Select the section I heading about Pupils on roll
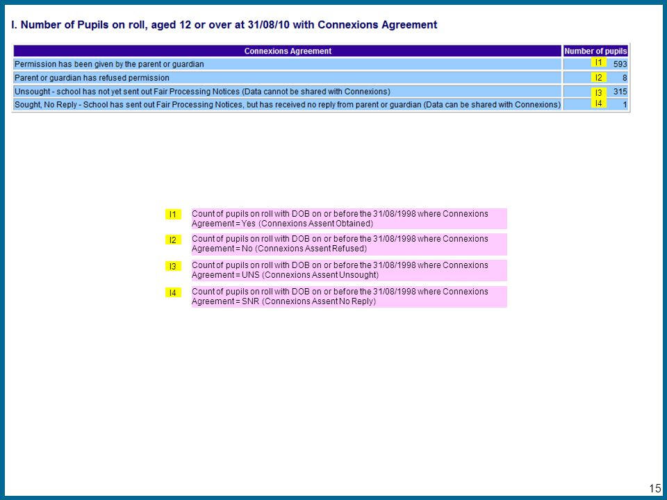The image size is (667, 500). (224, 25)
